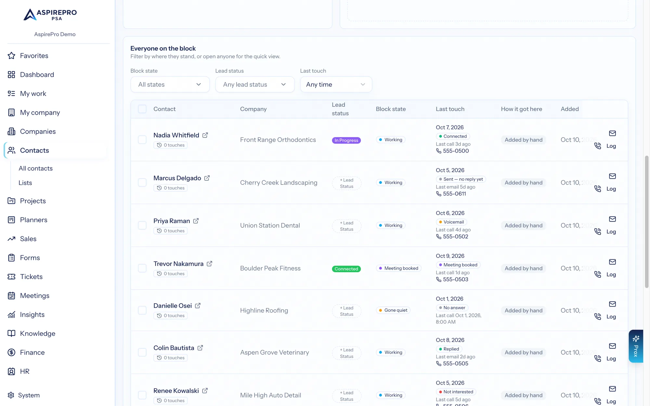Click the call log phone icon for Colin Bautista
Viewport: 650px width, 406px height.
coord(598,359)
